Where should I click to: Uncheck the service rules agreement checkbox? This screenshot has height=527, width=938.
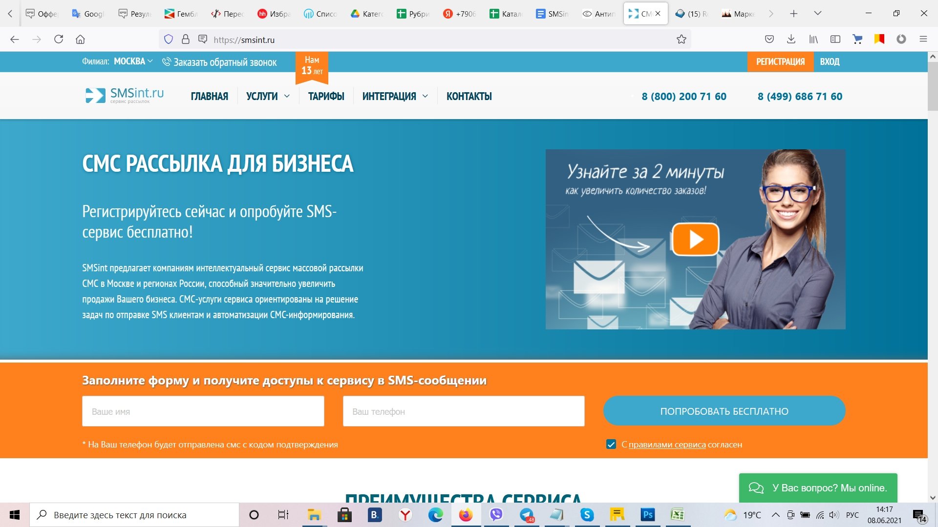[611, 445]
